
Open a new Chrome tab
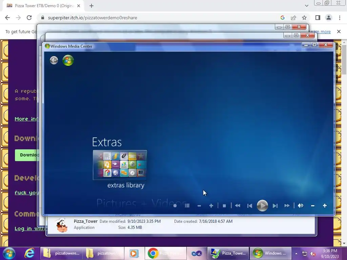tap(91, 6)
